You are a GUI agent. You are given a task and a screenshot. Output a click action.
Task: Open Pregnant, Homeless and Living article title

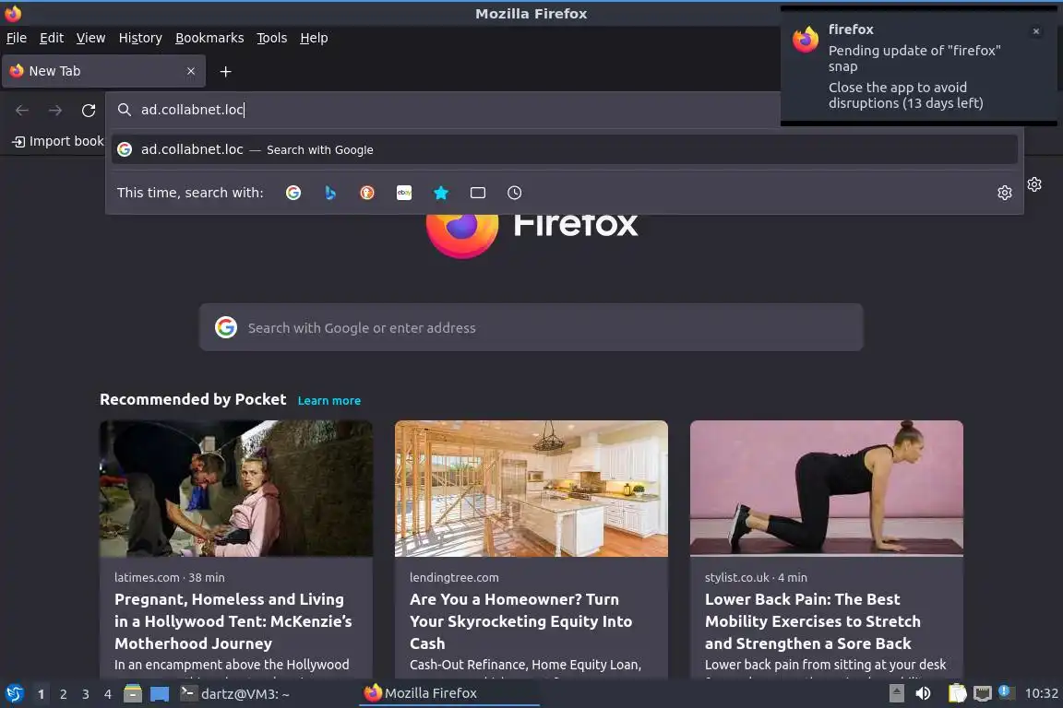233,621
